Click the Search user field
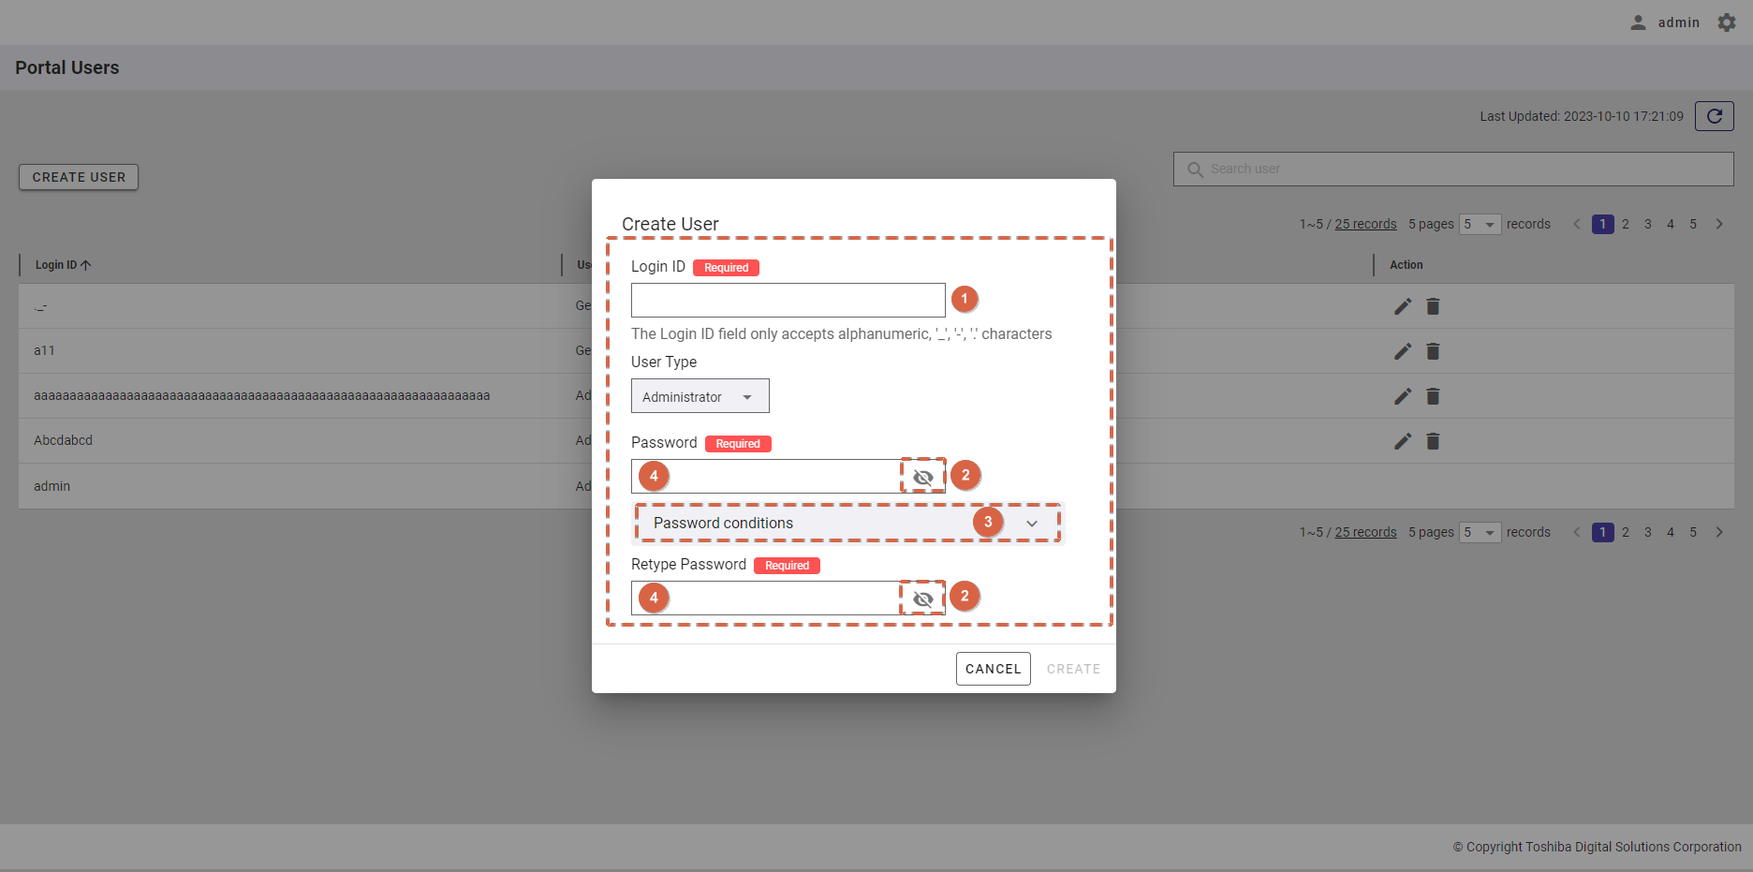The image size is (1753, 872). [1461, 170]
